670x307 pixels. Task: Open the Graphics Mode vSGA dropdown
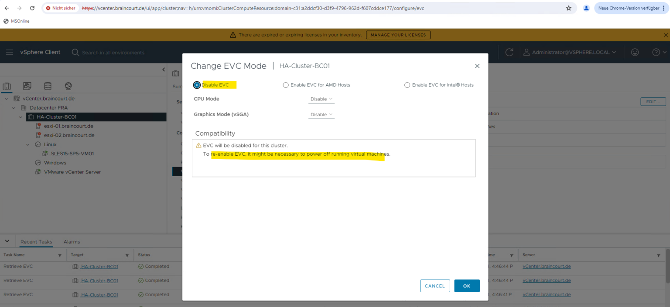coord(321,114)
